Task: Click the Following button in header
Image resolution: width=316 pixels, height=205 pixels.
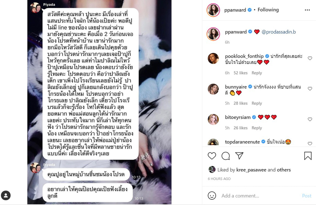Action: (x=268, y=9)
